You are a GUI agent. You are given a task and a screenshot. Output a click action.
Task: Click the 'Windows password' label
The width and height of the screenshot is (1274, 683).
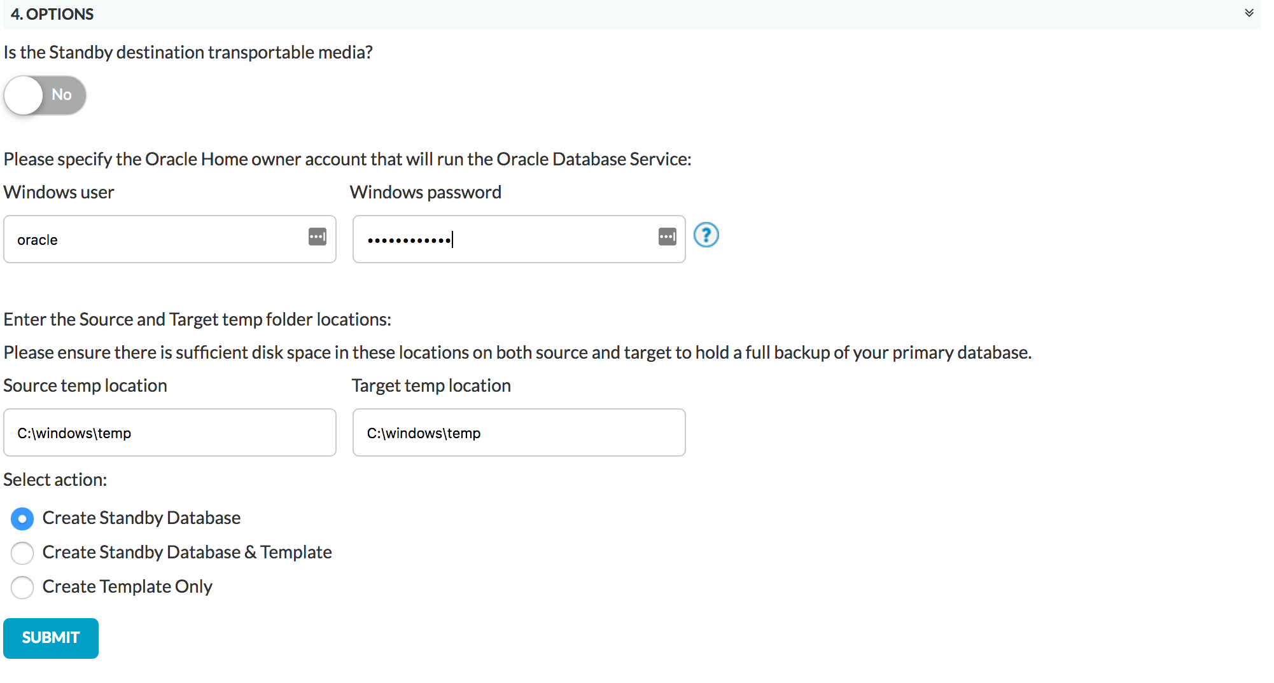[x=426, y=193]
